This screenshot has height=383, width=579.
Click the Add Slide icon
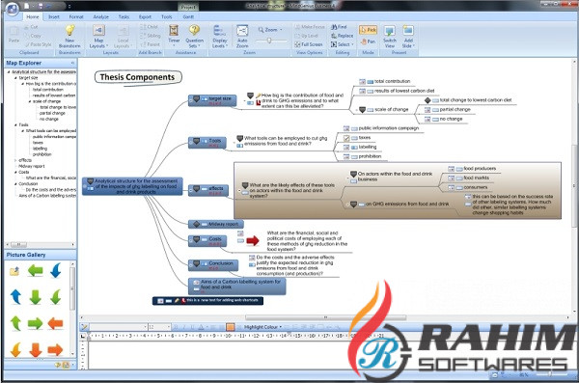408,30
